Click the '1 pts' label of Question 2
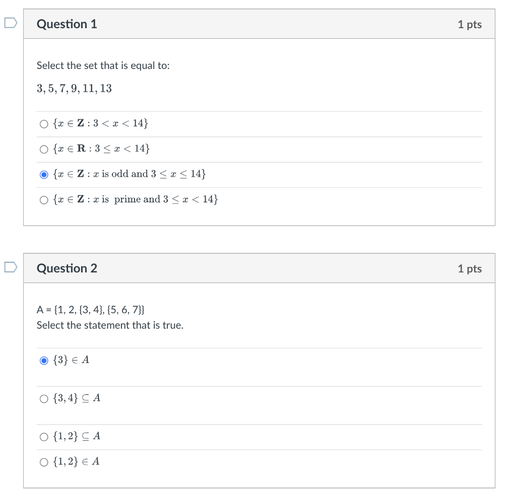The image size is (516, 504). (469, 269)
